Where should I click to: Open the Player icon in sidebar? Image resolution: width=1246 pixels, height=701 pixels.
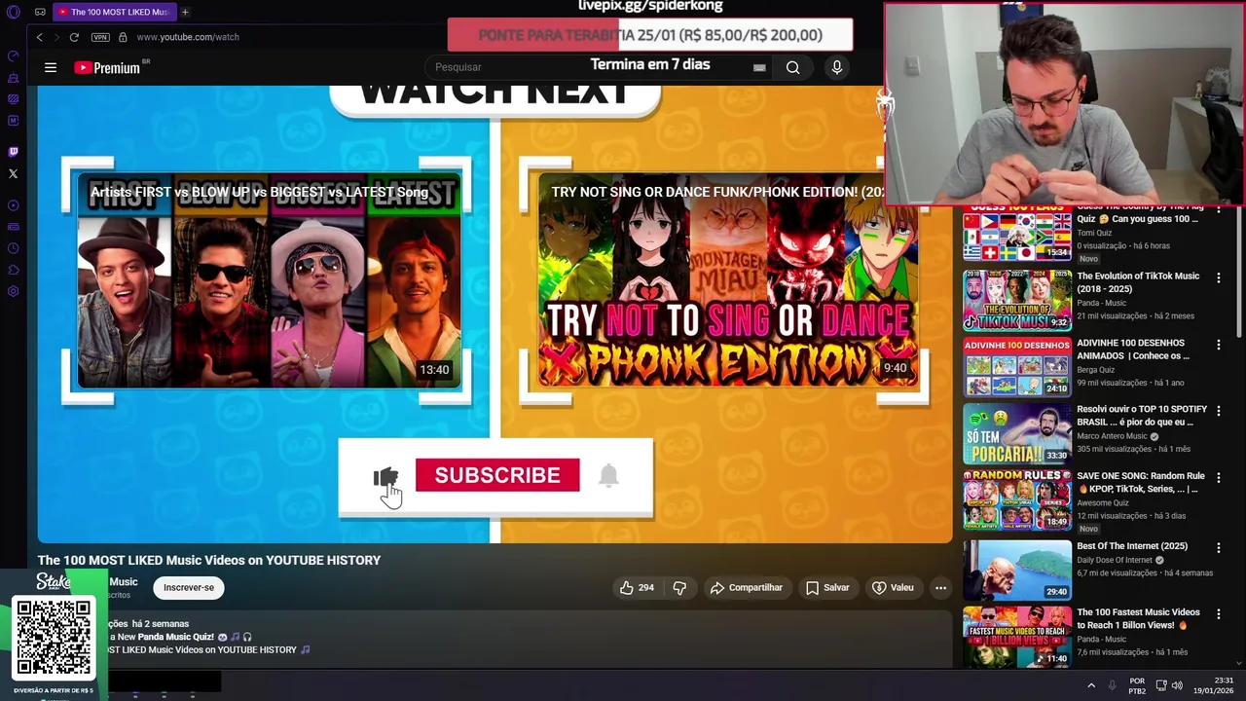[13, 205]
